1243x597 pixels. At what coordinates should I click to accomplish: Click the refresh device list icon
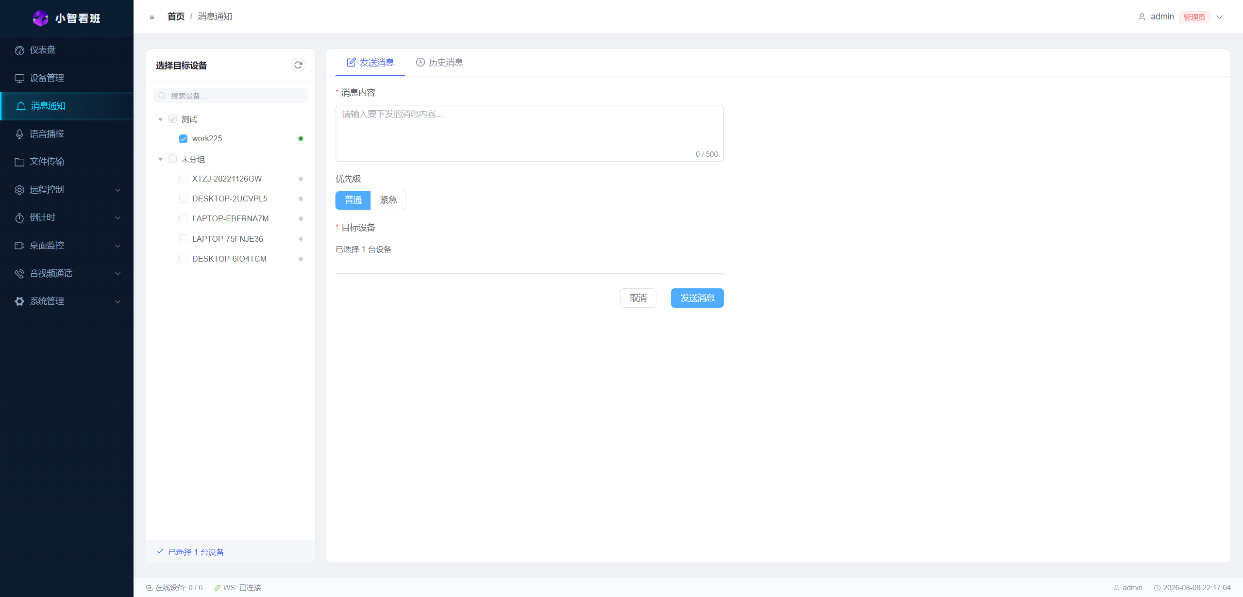298,65
